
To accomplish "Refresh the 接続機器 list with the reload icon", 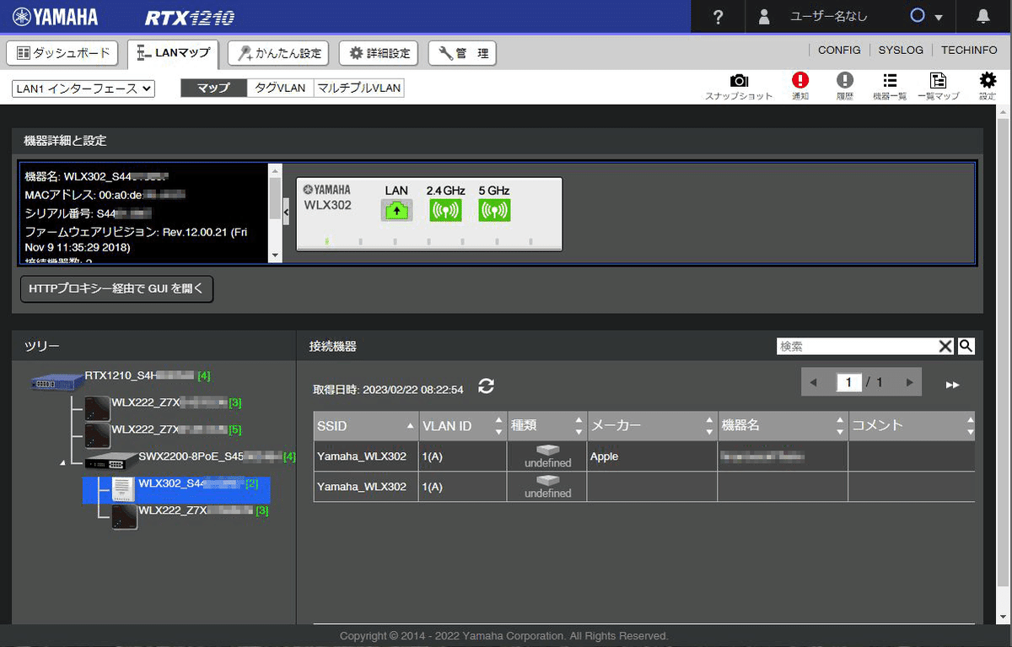I will coord(485,386).
